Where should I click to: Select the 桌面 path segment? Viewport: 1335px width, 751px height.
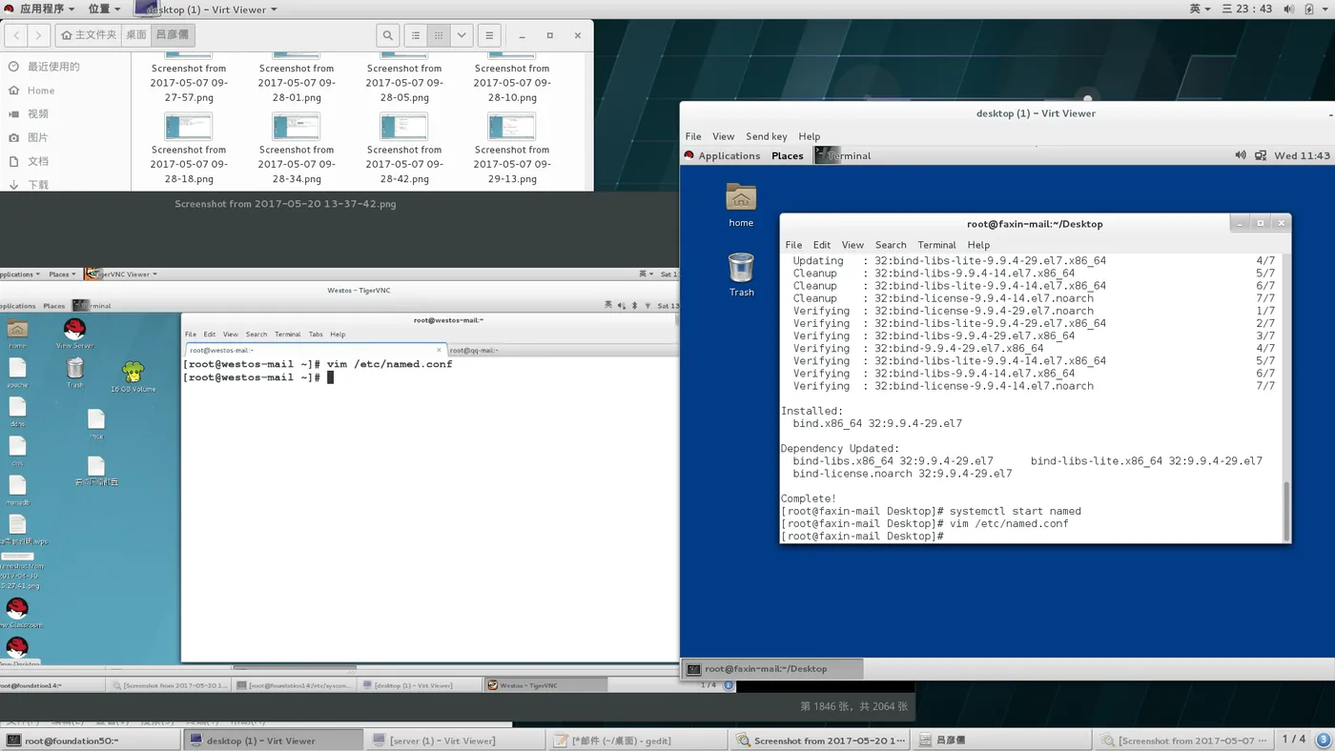[136, 35]
